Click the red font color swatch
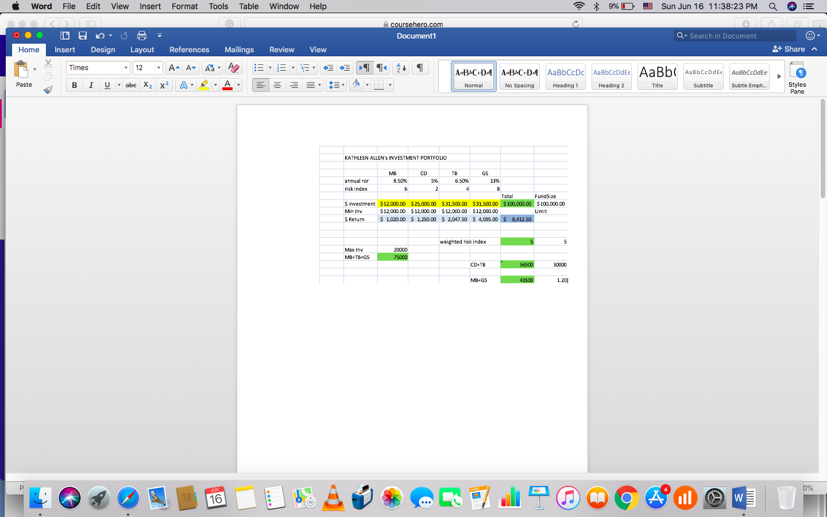Image resolution: width=827 pixels, height=517 pixels. (x=227, y=85)
